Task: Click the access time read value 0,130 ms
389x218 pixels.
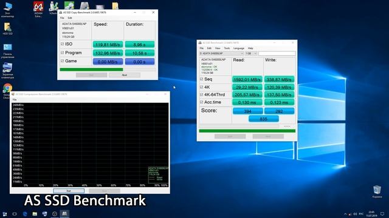Action: 247,102
